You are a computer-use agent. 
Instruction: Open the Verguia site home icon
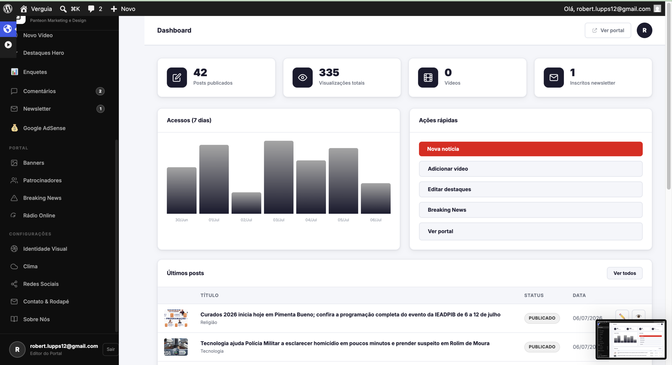(24, 9)
